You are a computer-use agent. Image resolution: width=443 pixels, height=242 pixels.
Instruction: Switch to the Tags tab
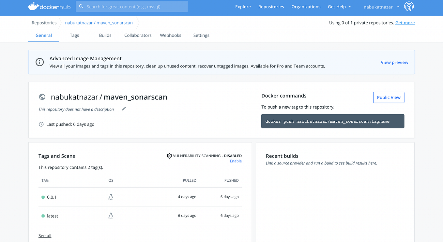pyautogui.click(x=74, y=35)
